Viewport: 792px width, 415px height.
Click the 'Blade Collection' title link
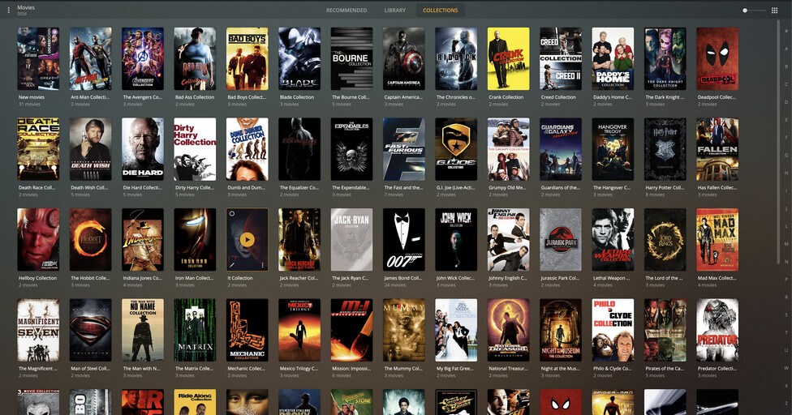(297, 97)
